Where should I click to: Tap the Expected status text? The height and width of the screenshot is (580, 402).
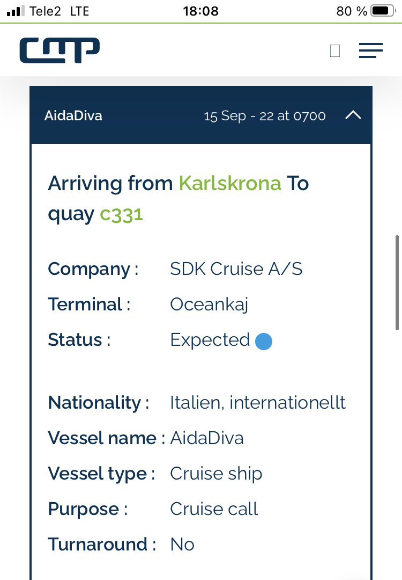click(210, 339)
